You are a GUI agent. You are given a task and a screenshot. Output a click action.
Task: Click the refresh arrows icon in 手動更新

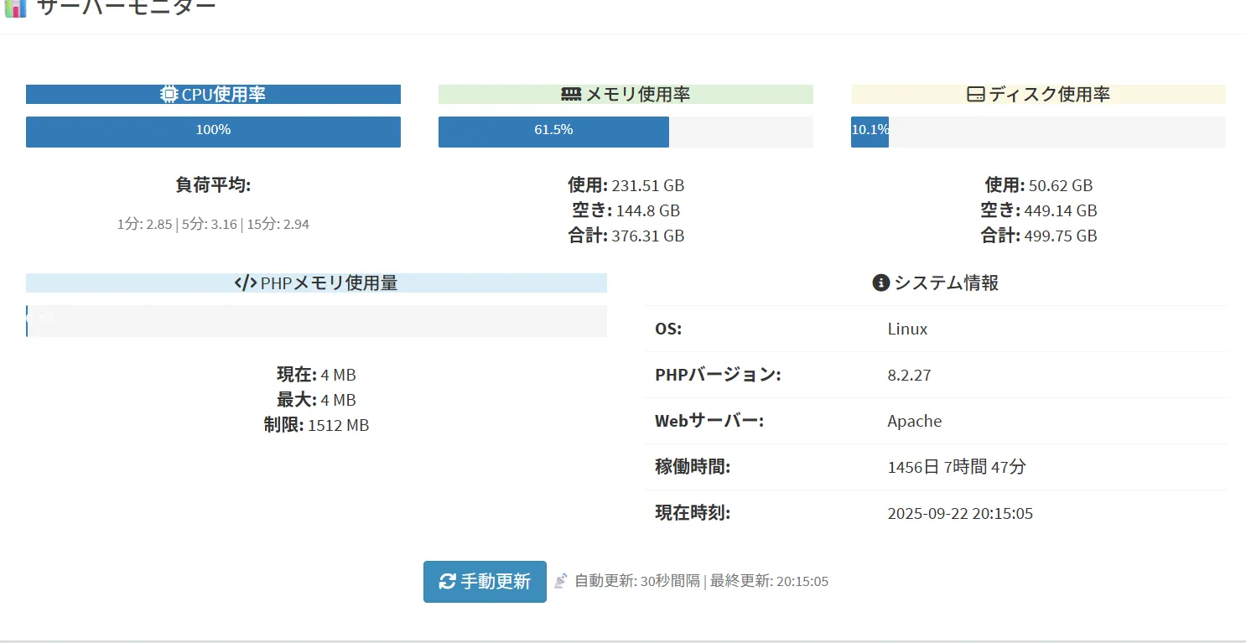[x=448, y=582]
